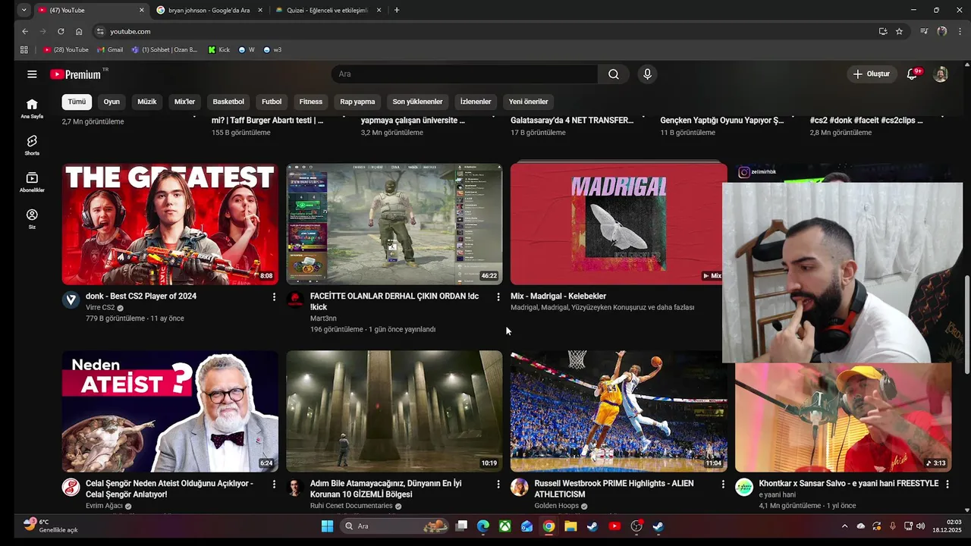The height and width of the screenshot is (546, 971).
Task: Select the Müzik filter chip
Action: pyautogui.click(x=147, y=102)
